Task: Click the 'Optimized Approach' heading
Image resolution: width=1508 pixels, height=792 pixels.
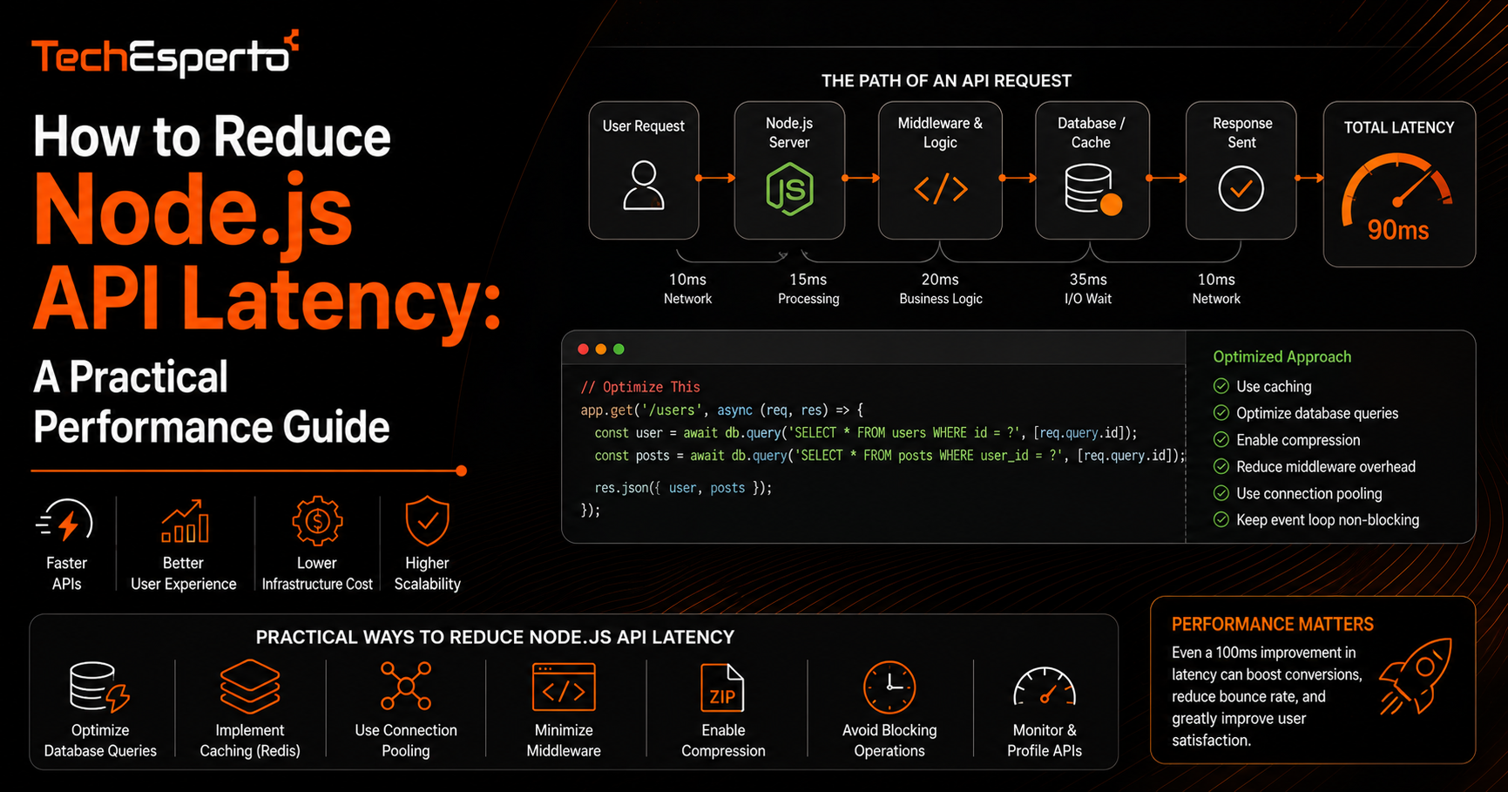Action: pyautogui.click(x=1282, y=357)
